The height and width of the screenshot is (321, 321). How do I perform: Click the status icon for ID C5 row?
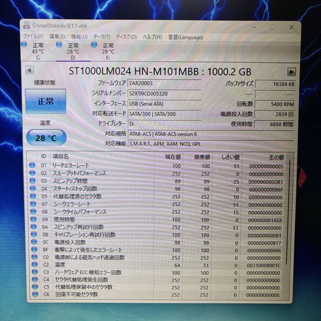click(x=35, y=287)
